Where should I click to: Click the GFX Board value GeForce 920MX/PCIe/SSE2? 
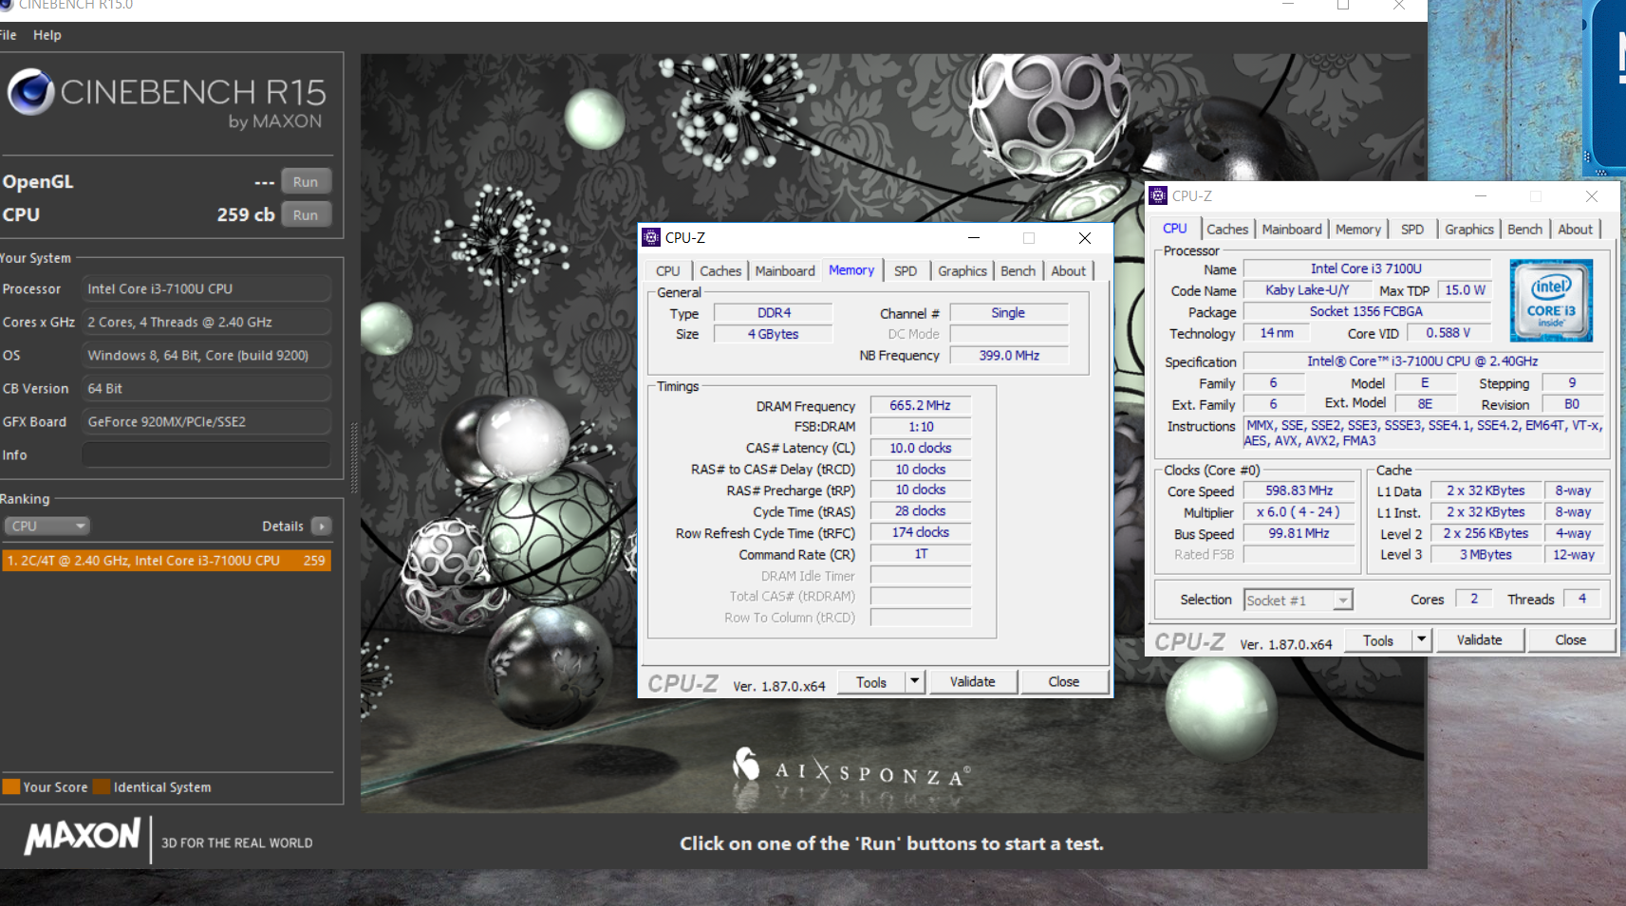[207, 421]
